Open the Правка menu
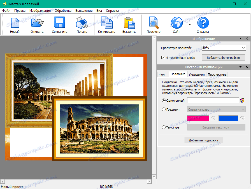 tap(20, 11)
